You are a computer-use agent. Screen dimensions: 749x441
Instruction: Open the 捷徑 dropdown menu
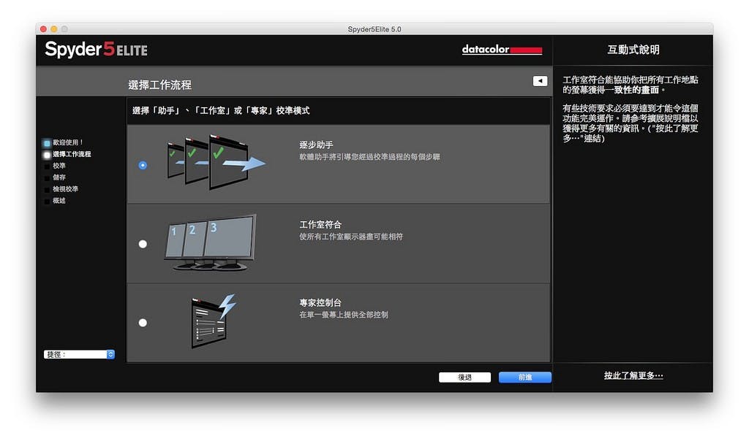(x=79, y=354)
